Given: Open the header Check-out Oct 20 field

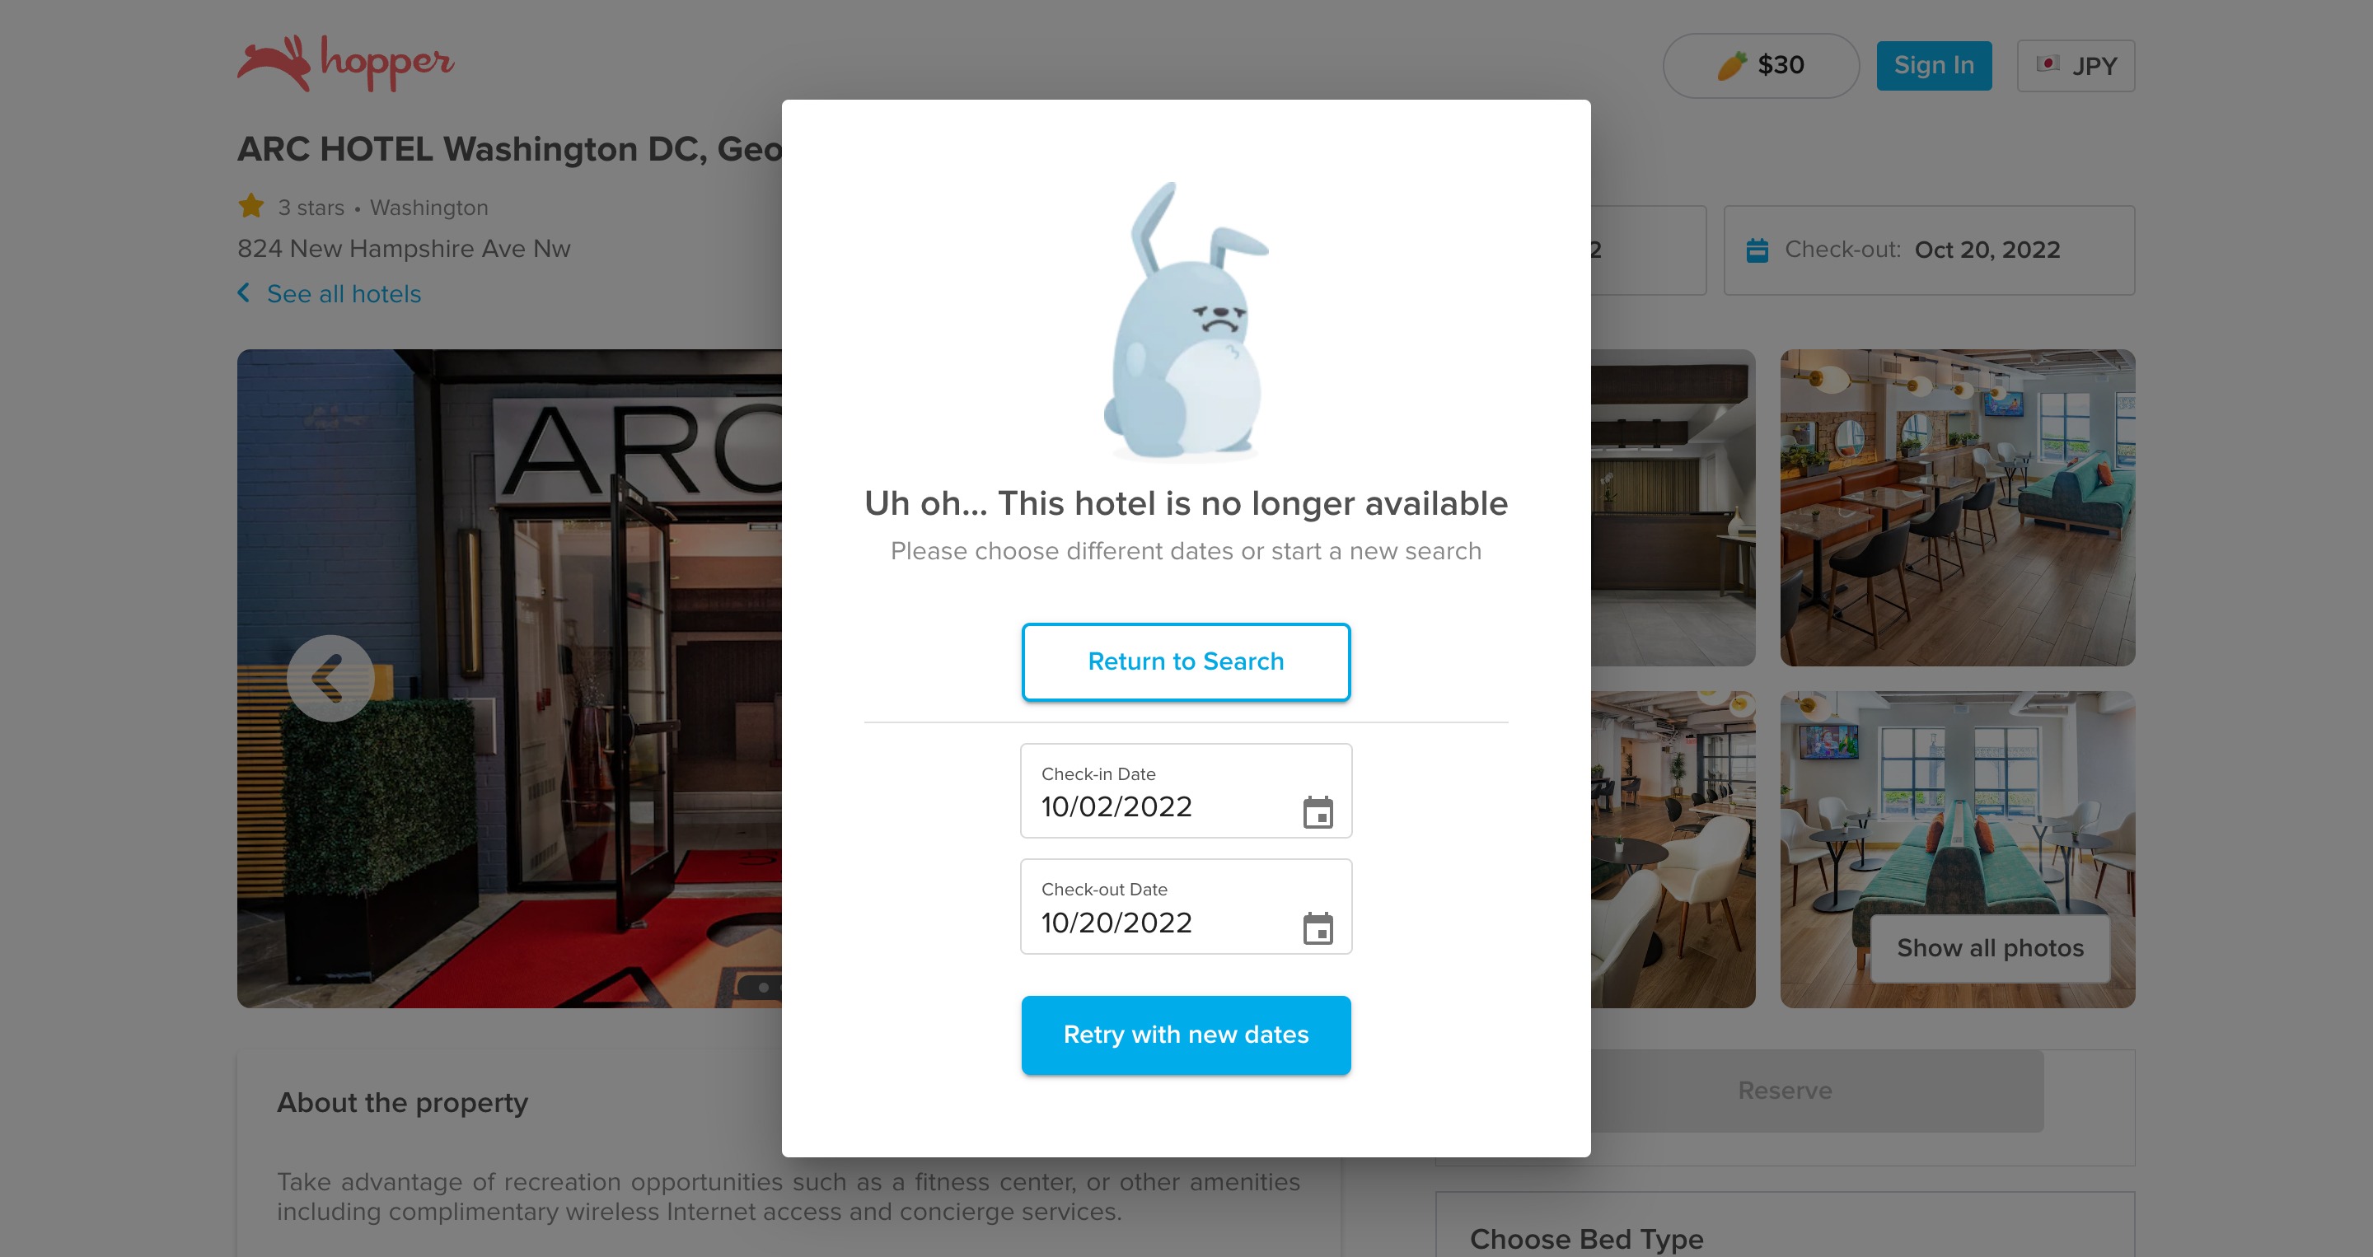Looking at the screenshot, I should tap(1929, 250).
